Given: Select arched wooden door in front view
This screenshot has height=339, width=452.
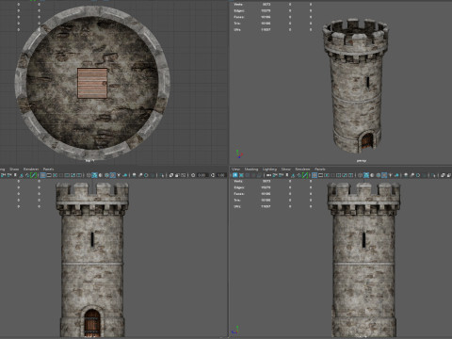Looking at the screenshot, I should click(x=92, y=323).
